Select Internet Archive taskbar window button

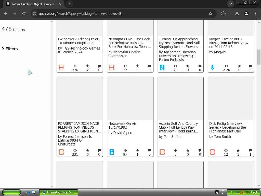point(59,192)
